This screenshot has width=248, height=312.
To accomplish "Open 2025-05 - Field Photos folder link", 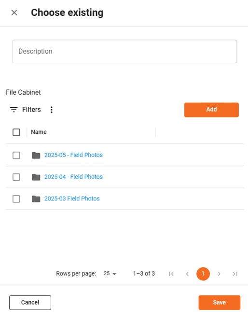I will (x=73, y=155).
